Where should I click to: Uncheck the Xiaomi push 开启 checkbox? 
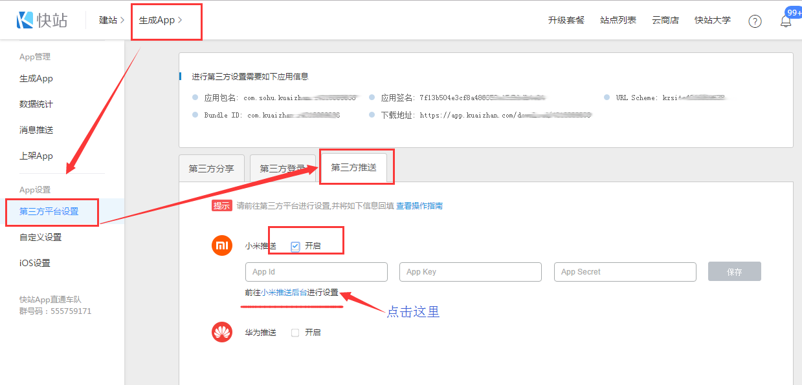coord(295,246)
